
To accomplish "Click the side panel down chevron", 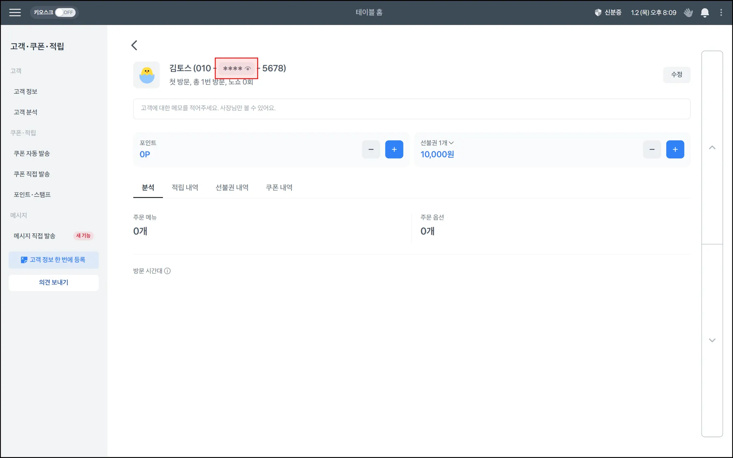I will tap(712, 340).
